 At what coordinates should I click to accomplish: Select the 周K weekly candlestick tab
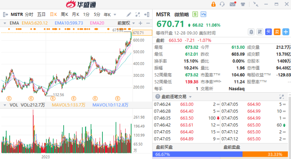pyautogui.click(x=64, y=14)
